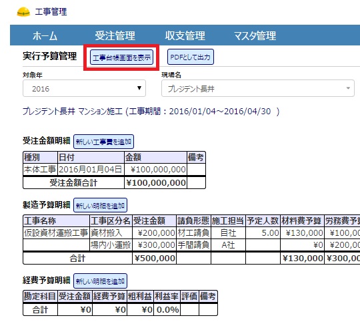Select the 2016月01月04日 date cell

(x=91, y=170)
